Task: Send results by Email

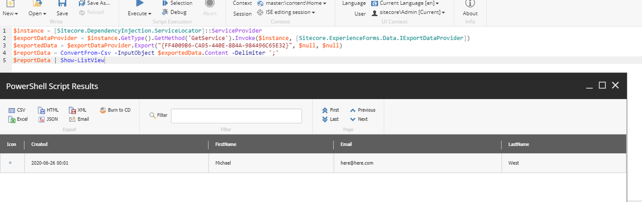Action: click(79, 119)
